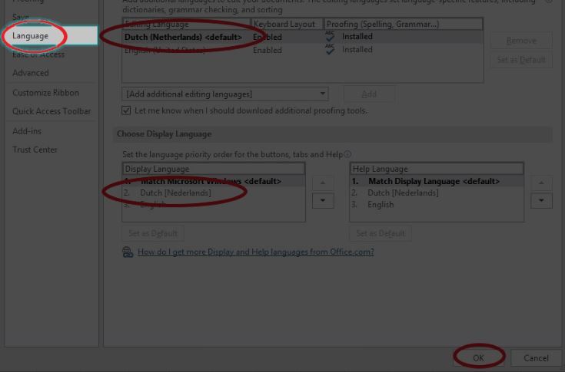The width and height of the screenshot is (565, 372).
Task: Click the info icon after 'tabs and Help'
Action: pos(347,154)
